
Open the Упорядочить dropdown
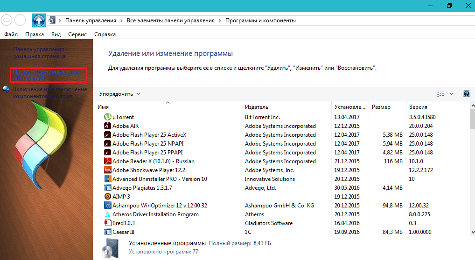point(119,94)
